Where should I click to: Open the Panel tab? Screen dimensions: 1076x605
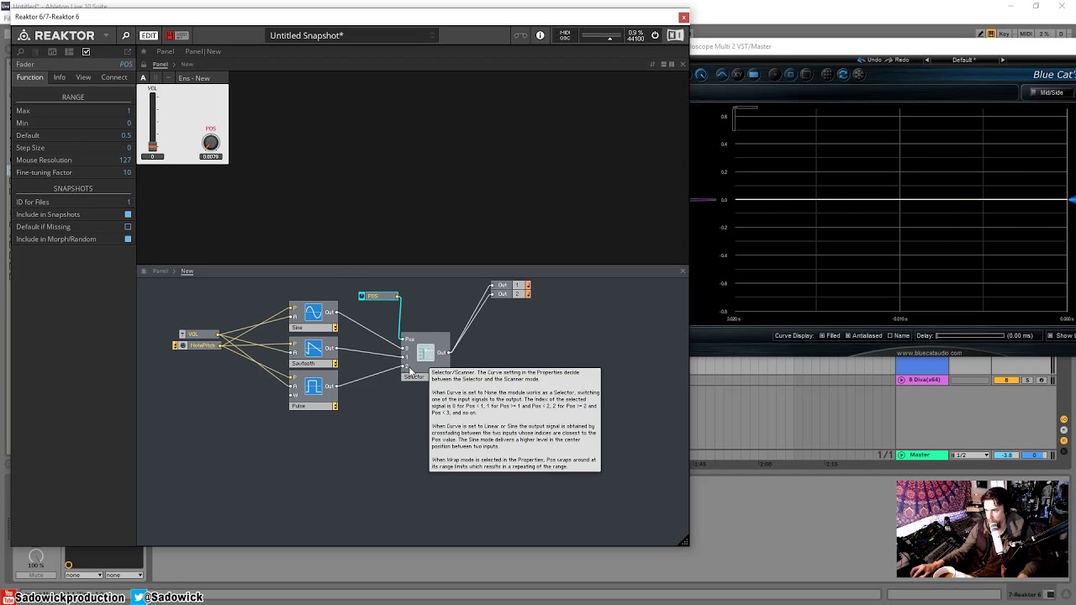click(165, 51)
